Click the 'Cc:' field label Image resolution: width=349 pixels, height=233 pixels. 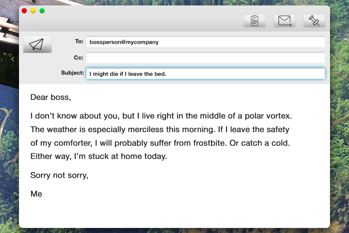pyautogui.click(x=78, y=57)
